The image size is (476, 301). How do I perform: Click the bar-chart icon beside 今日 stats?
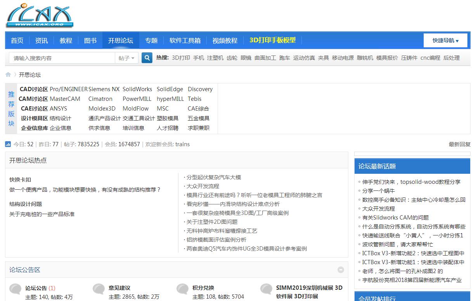pos(9,144)
